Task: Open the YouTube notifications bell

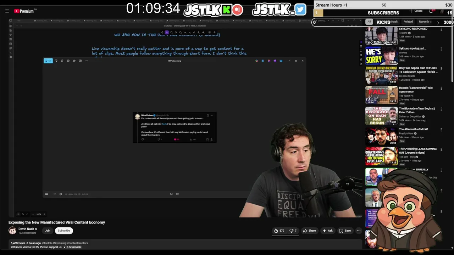Action: 431,11
